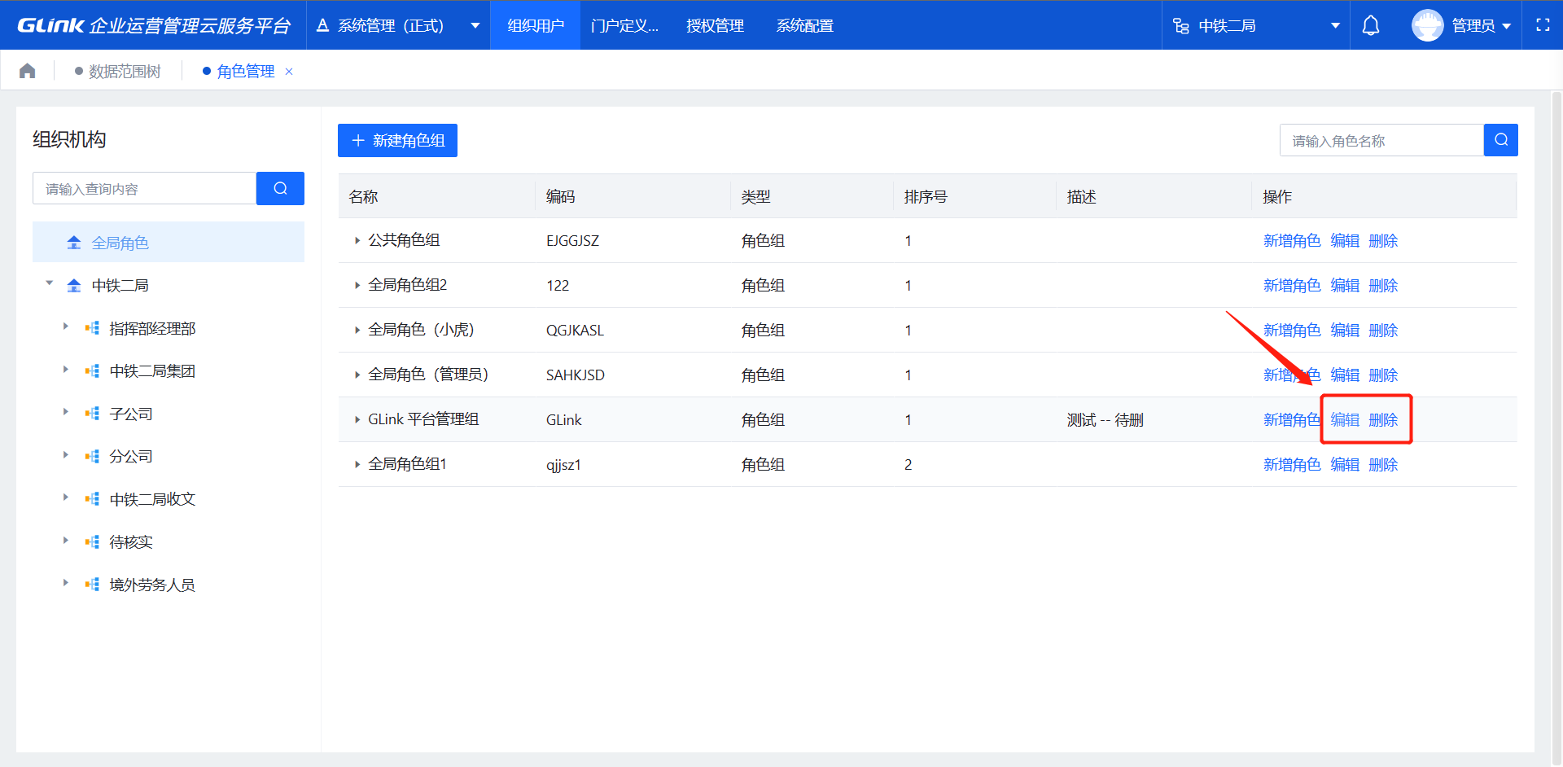This screenshot has height=767, width=1563.
Task: Open the 系统配置 menu
Action: click(x=804, y=25)
